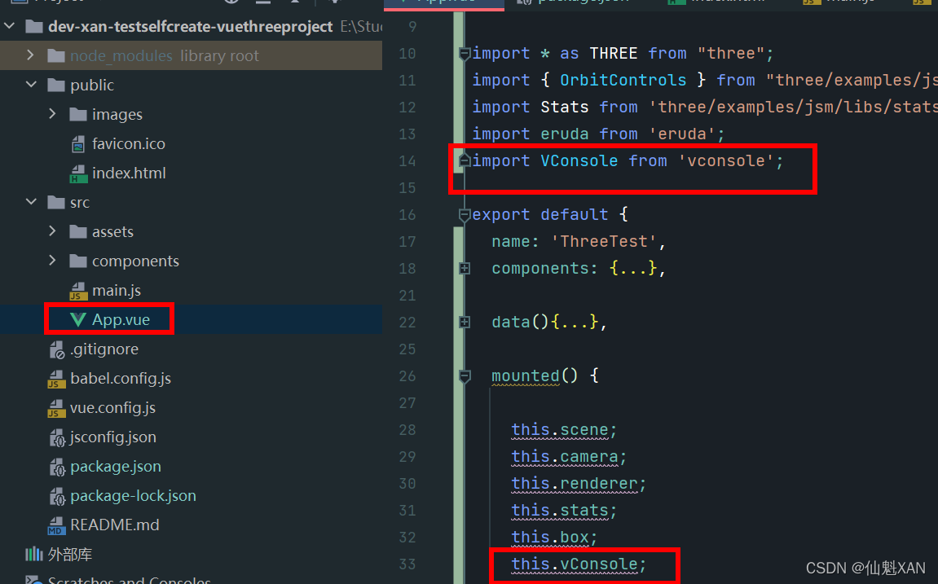Image resolution: width=938 pixels, height=584 pixels.
Task: Collapse the export default fold marker
Action: click(x=465, y=214)
